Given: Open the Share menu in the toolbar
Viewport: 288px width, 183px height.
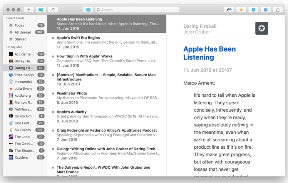Looking at the screenshot, I should [x=278, y=10].
